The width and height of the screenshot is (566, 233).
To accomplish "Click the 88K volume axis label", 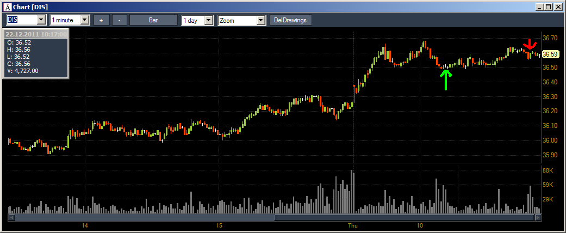I will tap(548, 170).
